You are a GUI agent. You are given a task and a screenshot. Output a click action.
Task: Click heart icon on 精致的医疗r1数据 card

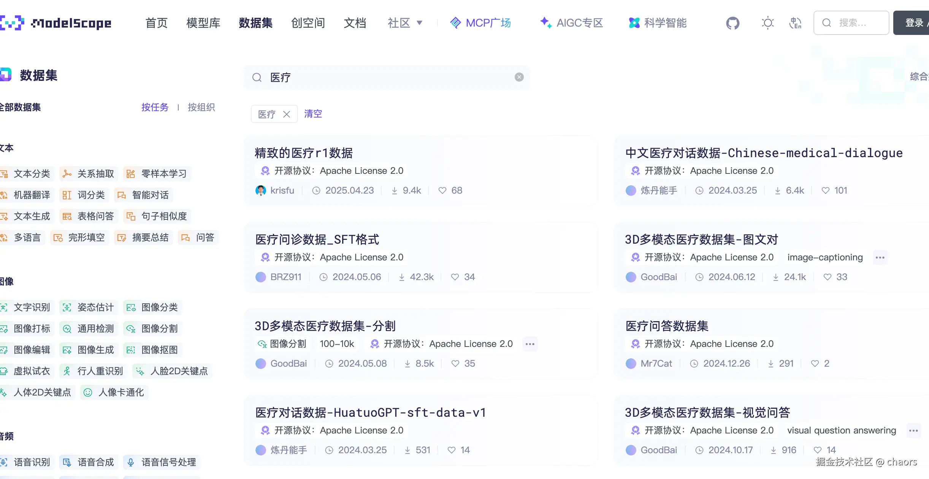tap(442, 191)
